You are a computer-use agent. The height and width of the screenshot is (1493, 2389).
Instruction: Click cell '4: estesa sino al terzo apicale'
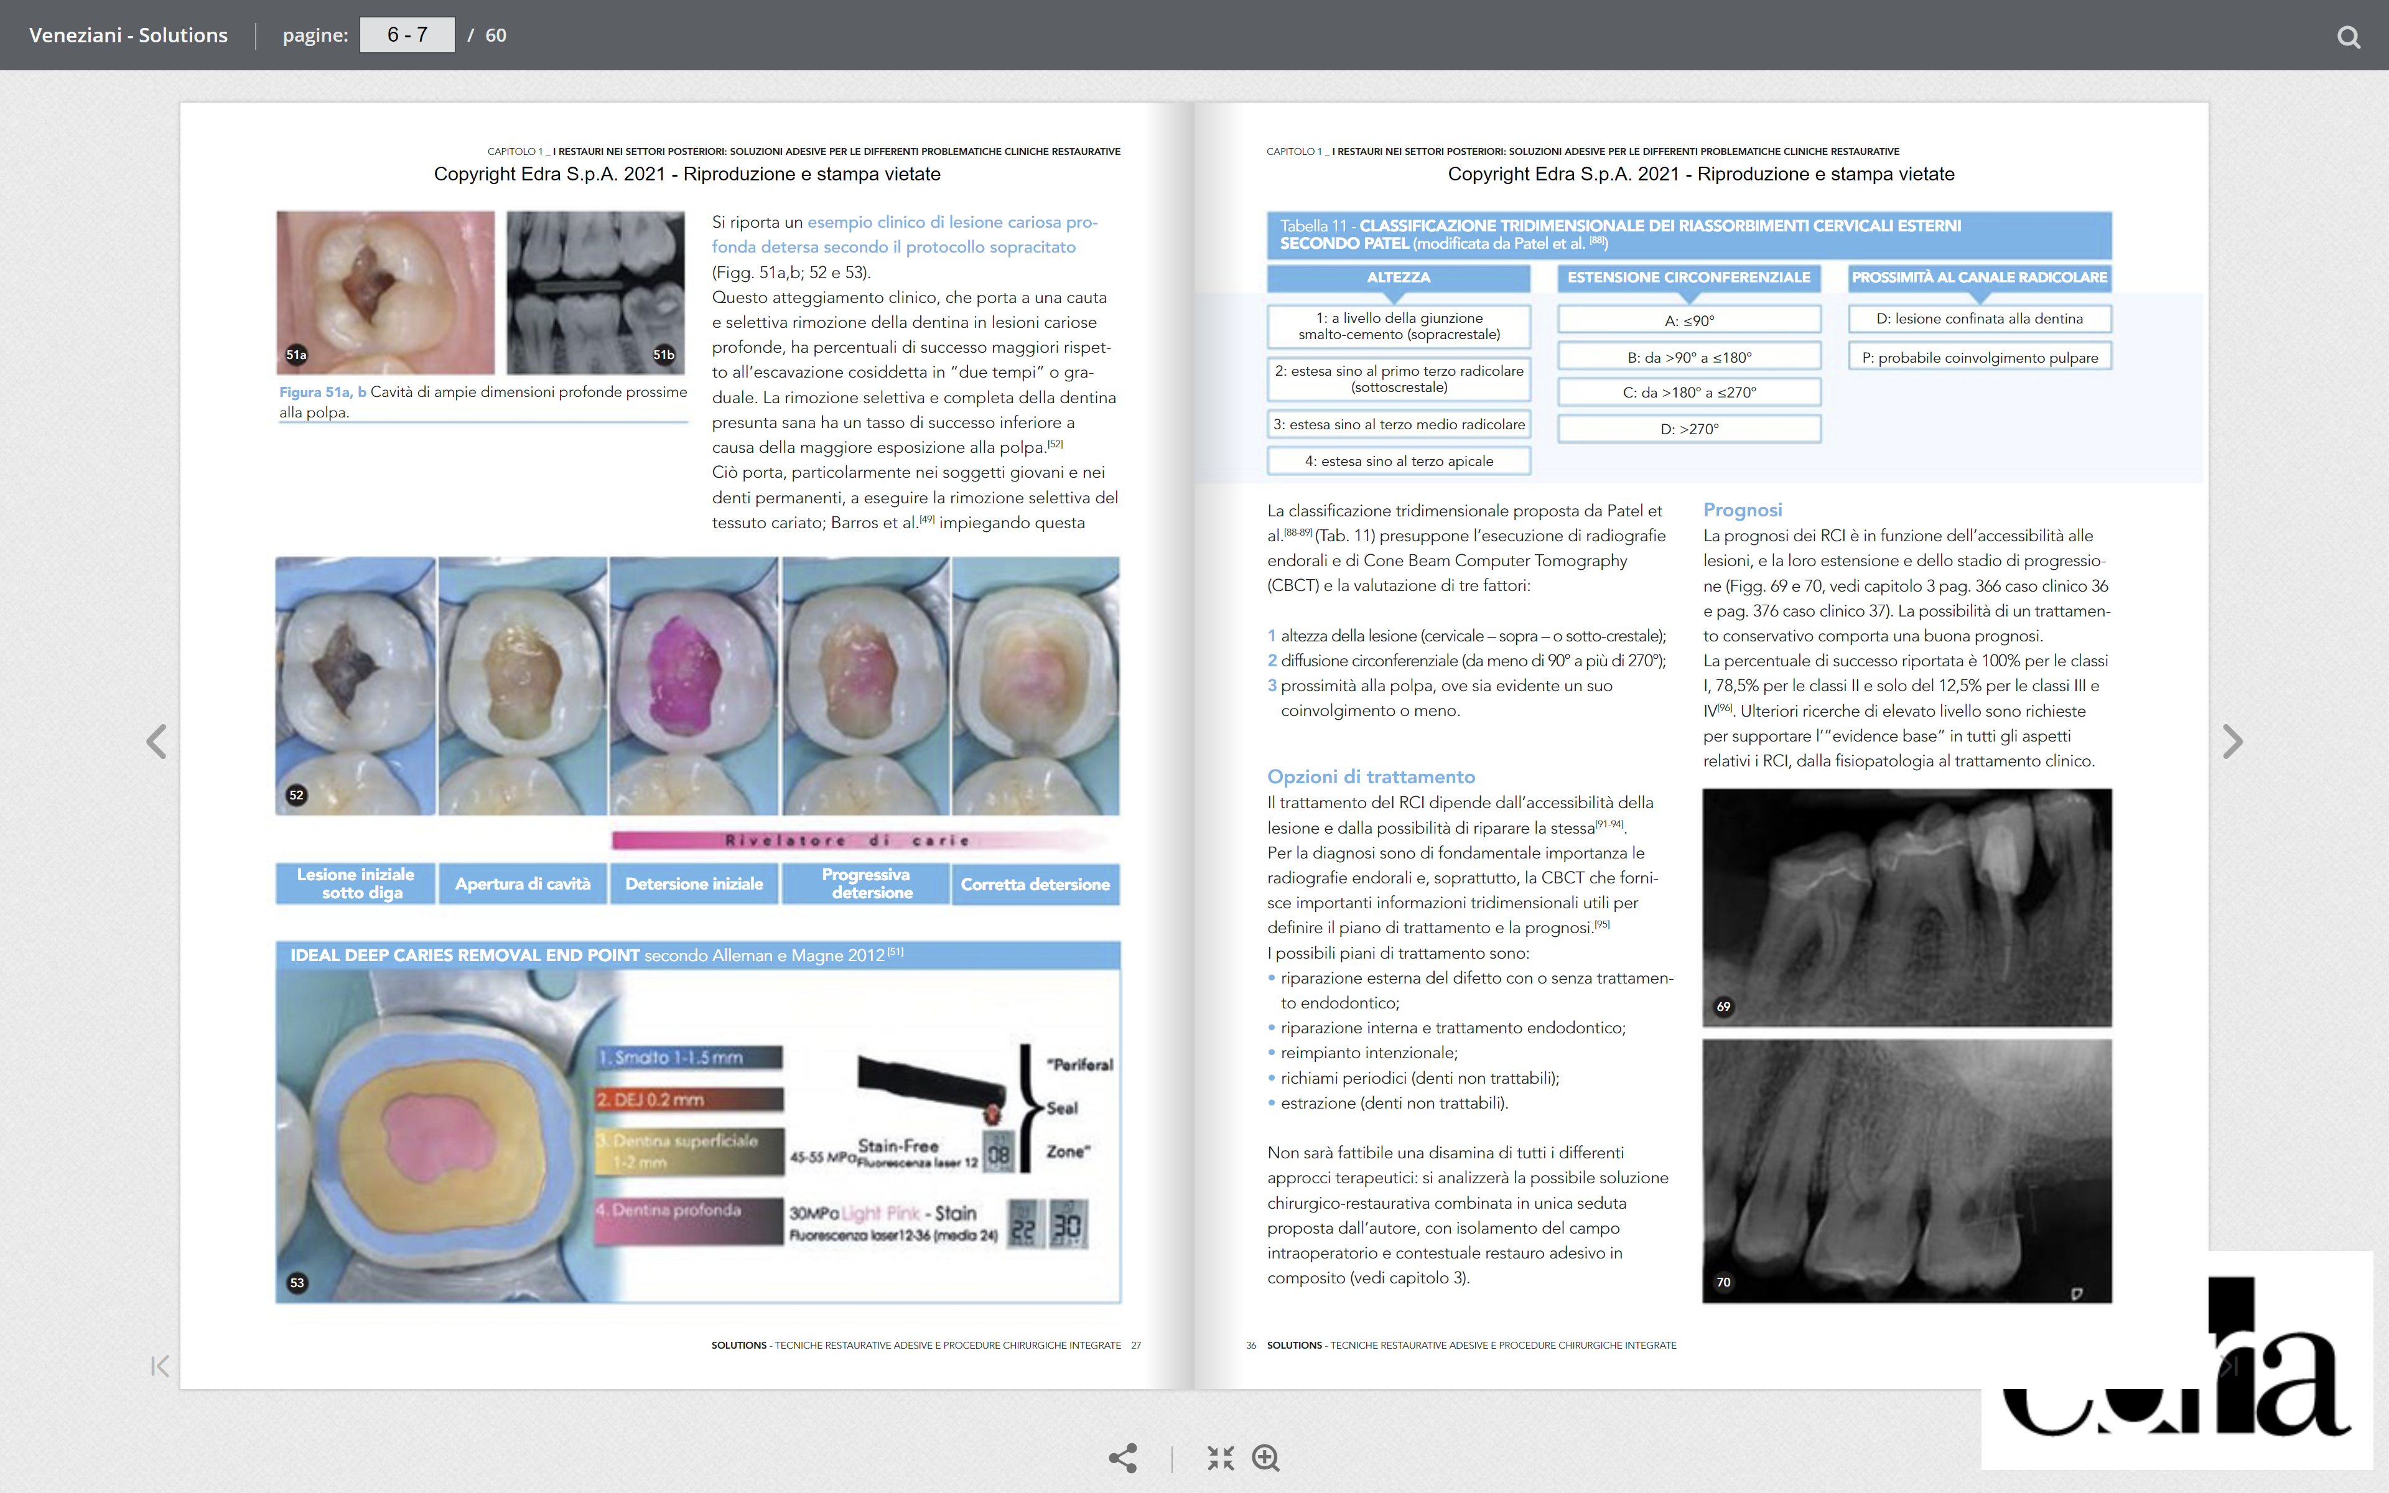tap(1399, 460)
